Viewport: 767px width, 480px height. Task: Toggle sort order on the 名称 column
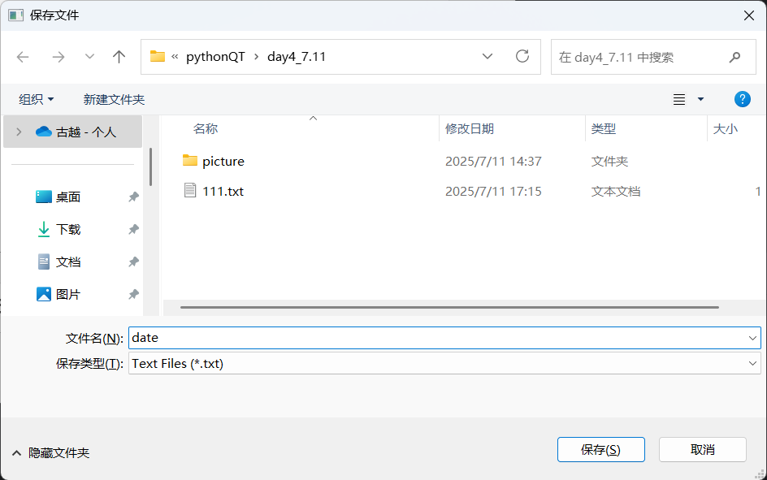pyautogui.click(x=204, y=128)
